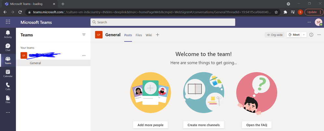The width and height of the screenshot is (324, 131).
Task: Switch to the Files tab
Action: point(139,35)
